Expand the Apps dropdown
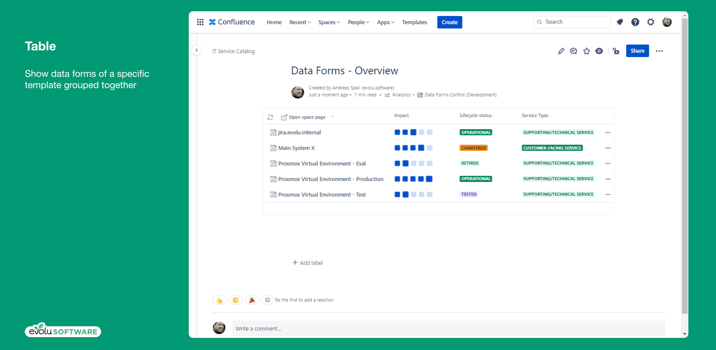The width and height of the screenshot is (716, 350). point(386,22)
